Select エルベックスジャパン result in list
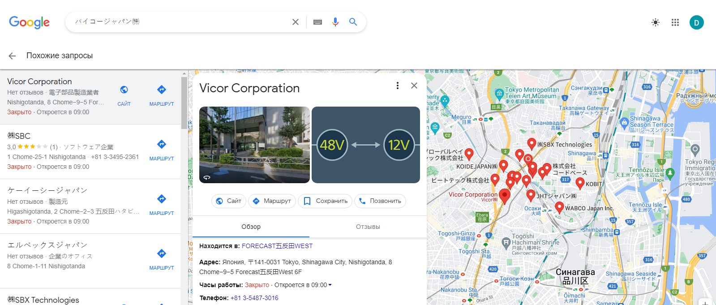716x305 pixels. point(90,261)
